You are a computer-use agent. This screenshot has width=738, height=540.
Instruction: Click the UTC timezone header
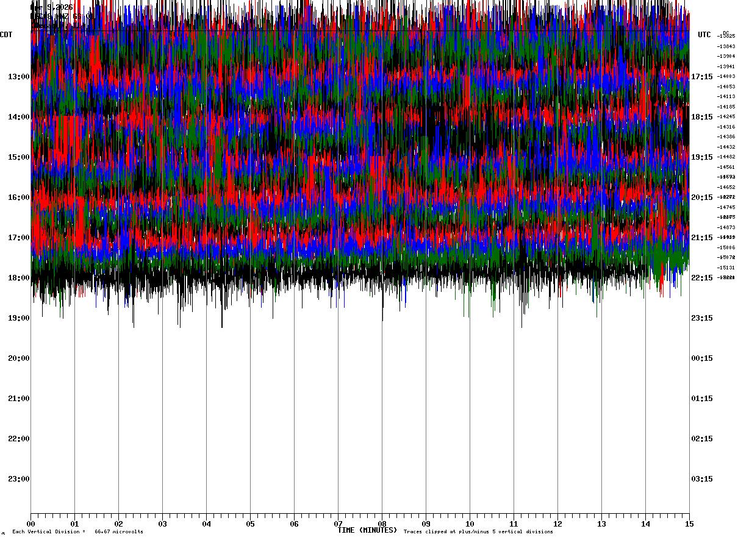[704, 35]
